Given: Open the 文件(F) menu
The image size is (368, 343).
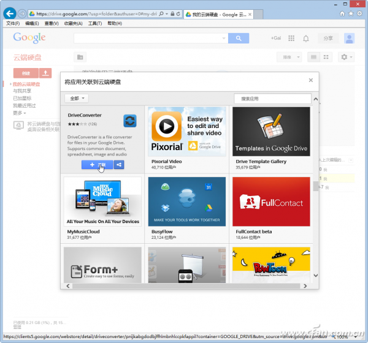Looking at the screenshot, I should 13,23.
